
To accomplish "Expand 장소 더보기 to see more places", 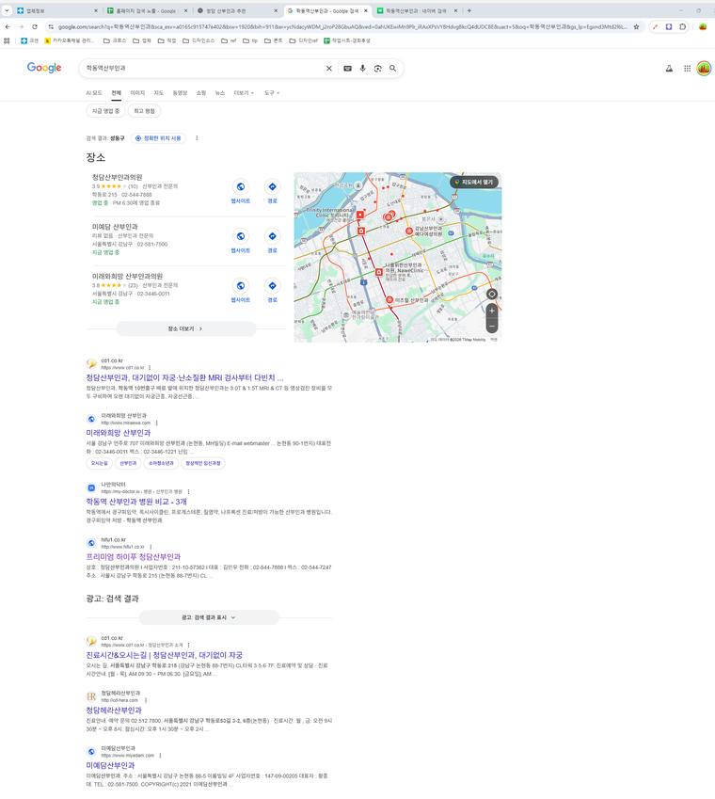I will (186, 328).
